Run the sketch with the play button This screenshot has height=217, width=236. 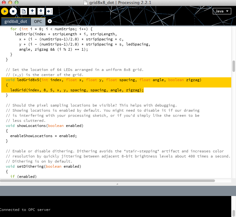click(x=4, y=11)
